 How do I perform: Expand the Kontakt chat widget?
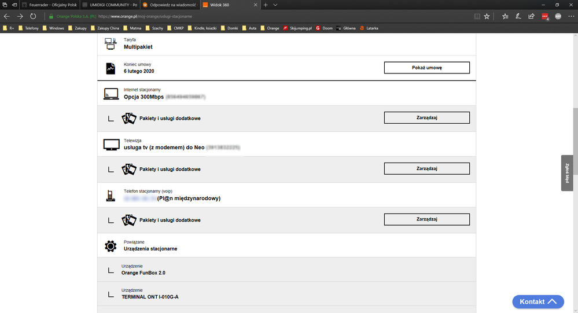538,301
